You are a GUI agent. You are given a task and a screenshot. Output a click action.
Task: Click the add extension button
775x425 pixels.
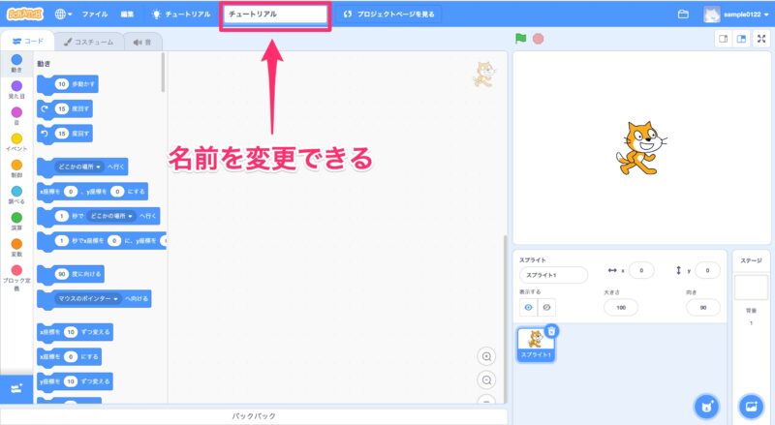(15, 388)
